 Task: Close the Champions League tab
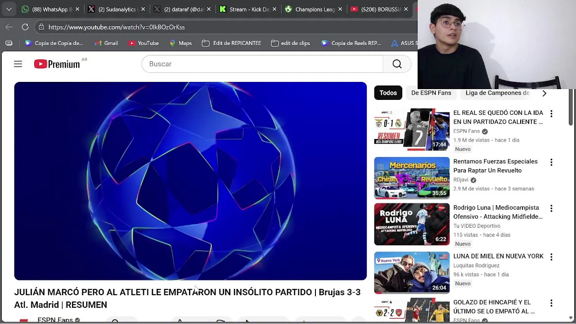[340, 9]
